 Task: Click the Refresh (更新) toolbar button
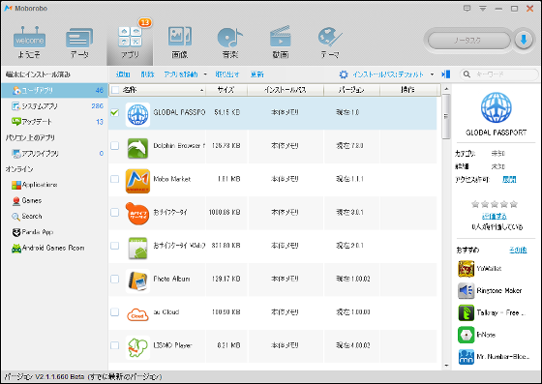tap(256, 74)
